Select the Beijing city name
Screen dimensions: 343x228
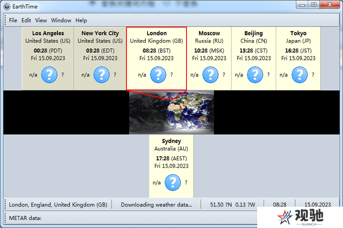pyautogui.click(x=253, y=33)
